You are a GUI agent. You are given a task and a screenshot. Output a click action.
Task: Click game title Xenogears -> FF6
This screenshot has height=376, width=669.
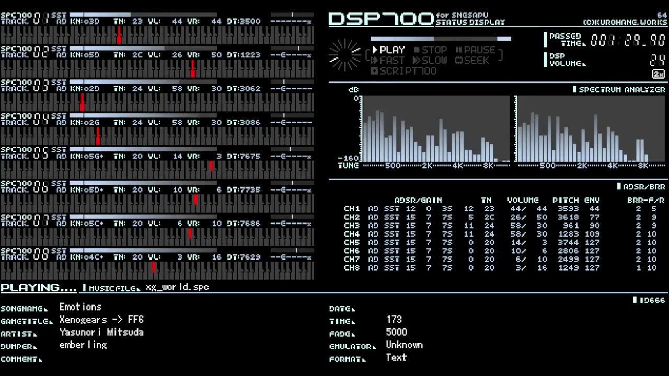[101, 320]
